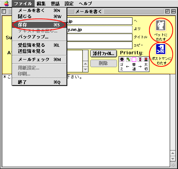Click the pet delivery icon ペットにわたす

161,26
